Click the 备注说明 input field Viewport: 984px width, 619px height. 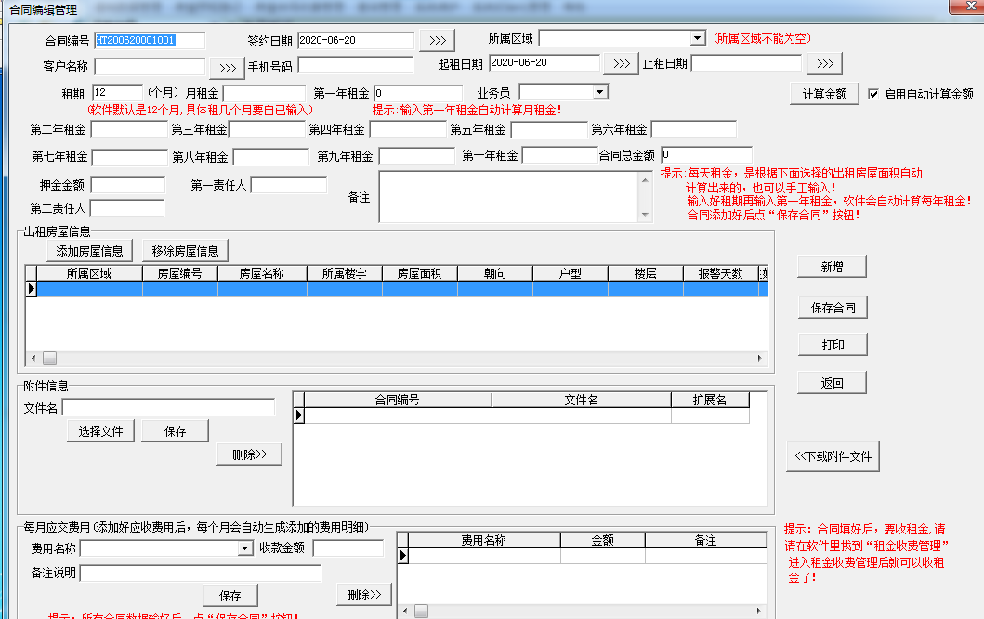pos(201,573)
